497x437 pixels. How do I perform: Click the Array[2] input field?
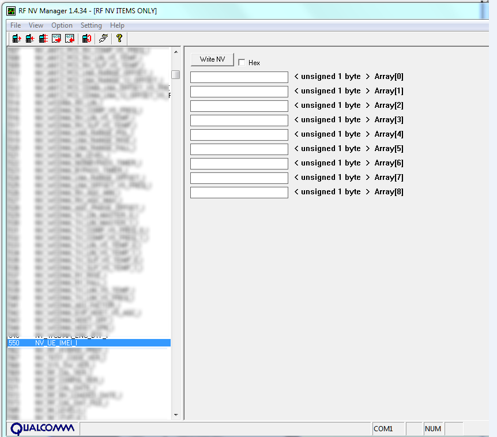tap(239, 106)
